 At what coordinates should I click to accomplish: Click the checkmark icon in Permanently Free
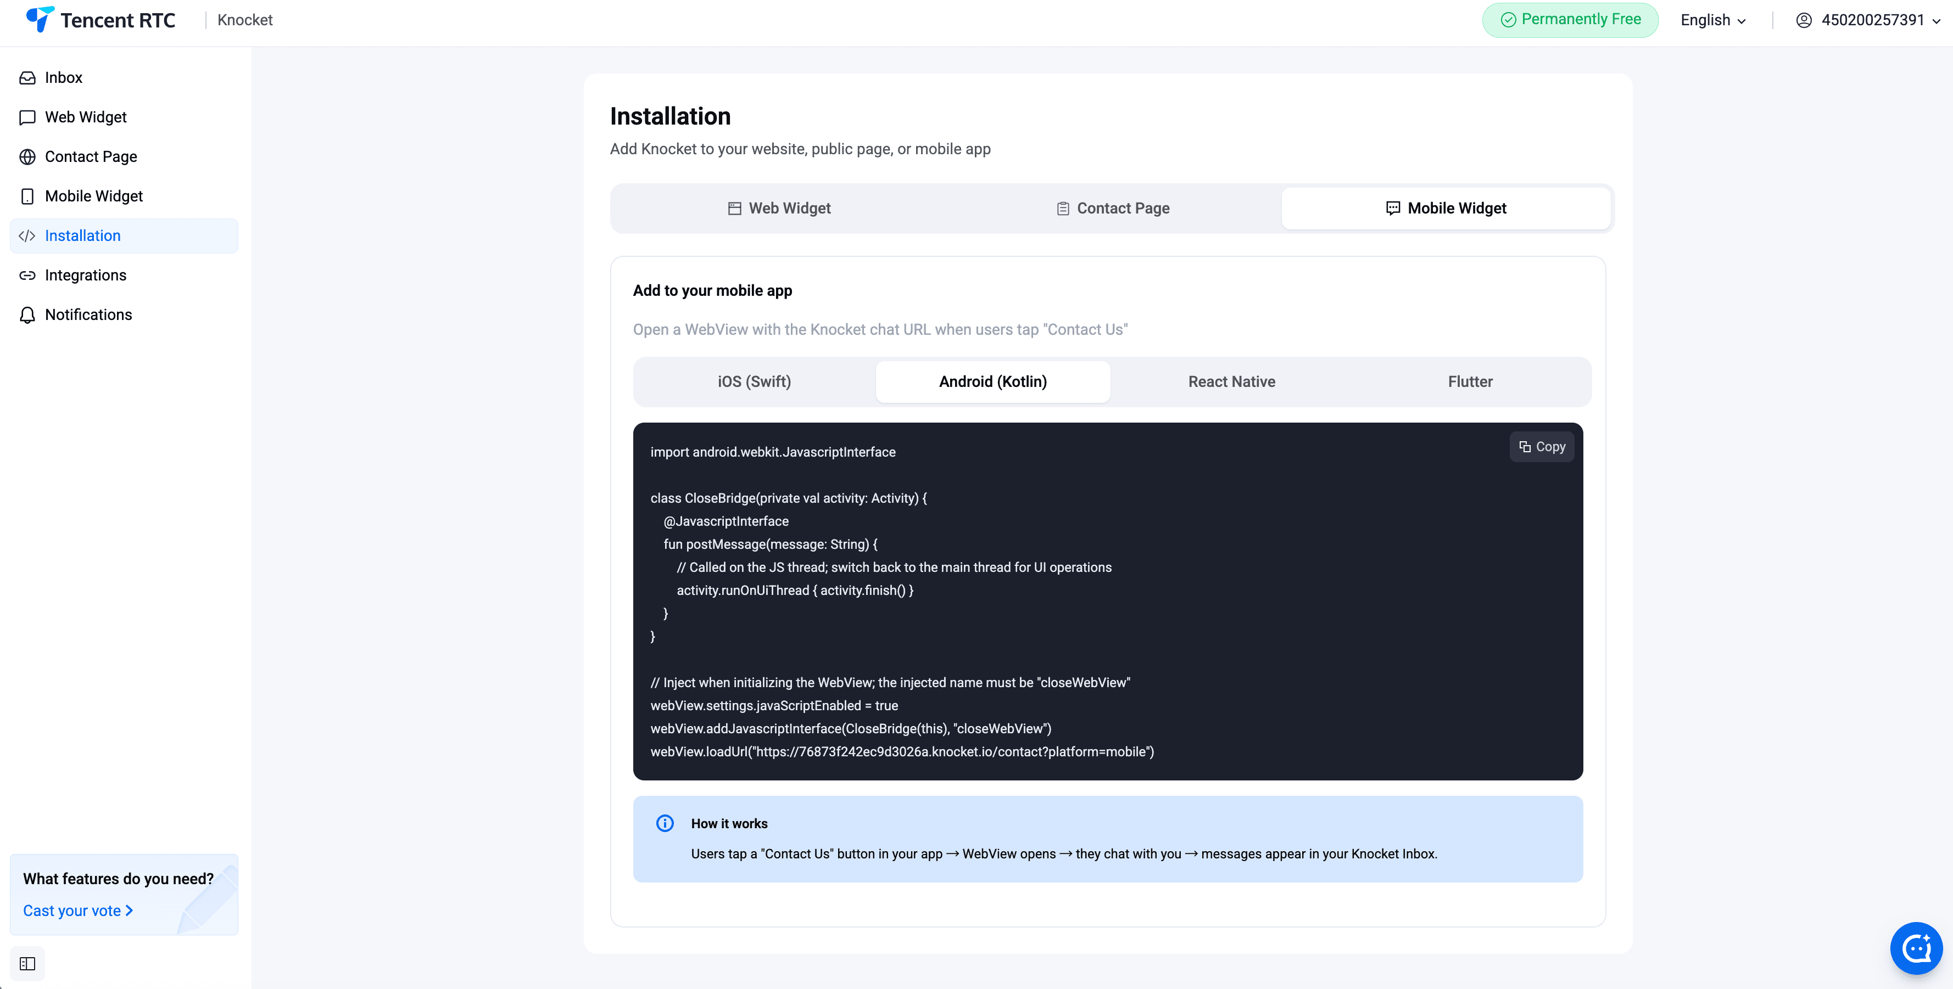1508,20
